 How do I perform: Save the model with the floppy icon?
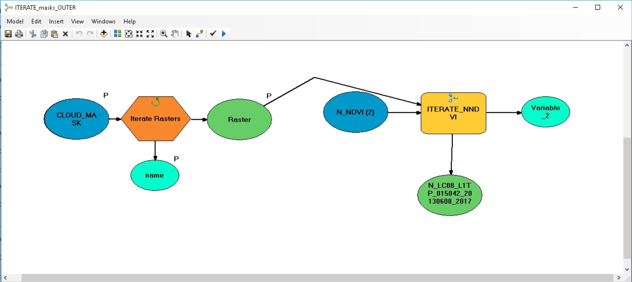[8, 34]
